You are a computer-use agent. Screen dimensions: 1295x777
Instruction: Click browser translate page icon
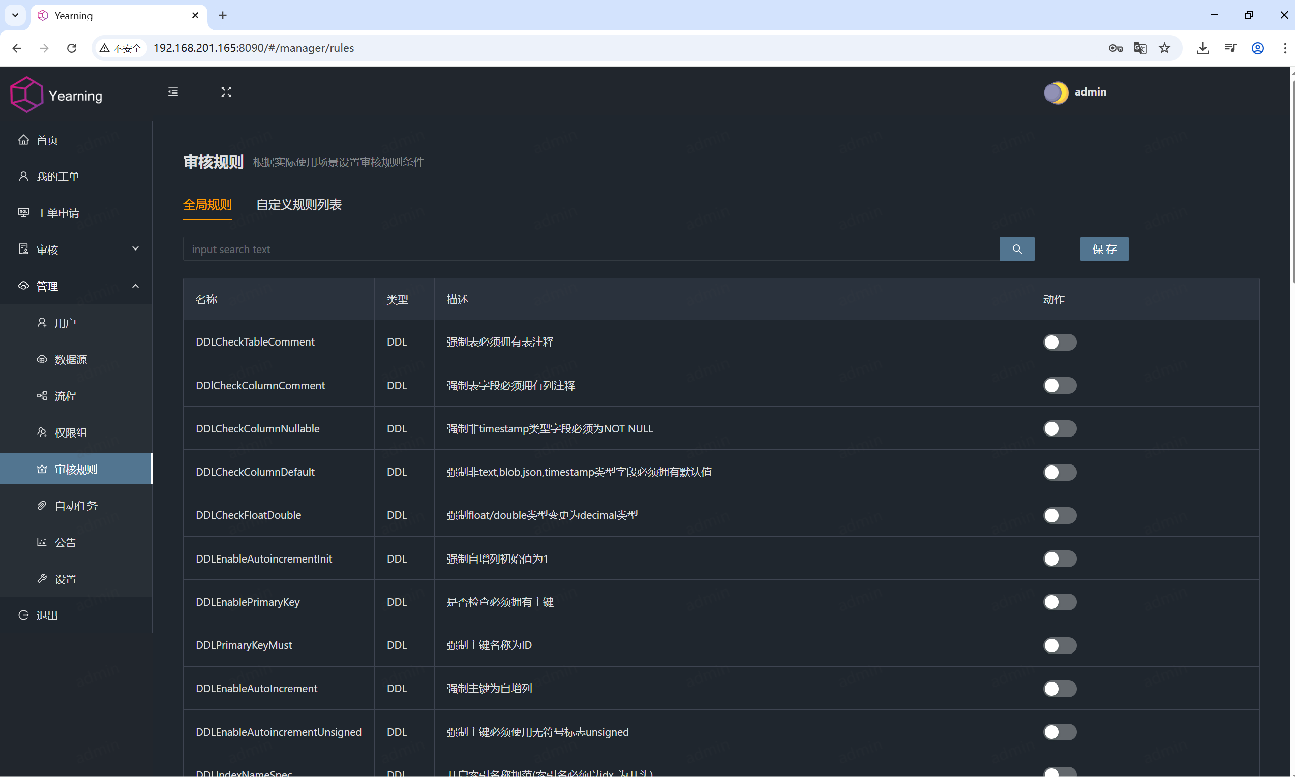pyautogui.click(x=1139, y=48)
